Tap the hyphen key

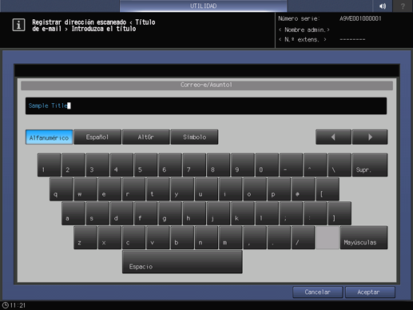point(292,165)
